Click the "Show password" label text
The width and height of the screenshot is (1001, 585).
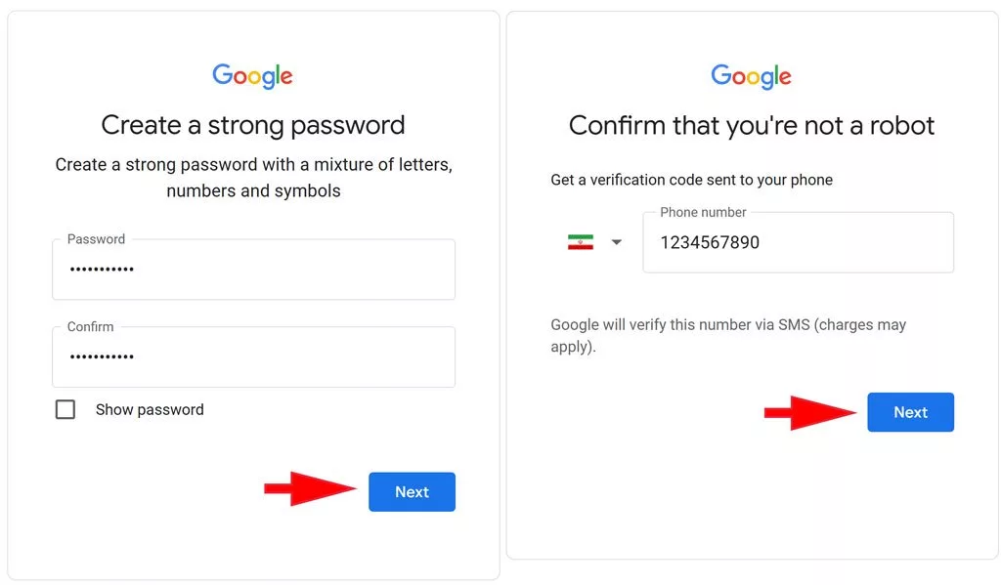(x=150, y=409)
